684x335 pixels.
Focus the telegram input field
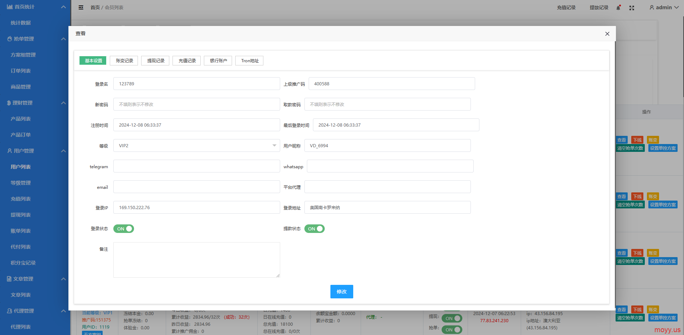(196, 166)
